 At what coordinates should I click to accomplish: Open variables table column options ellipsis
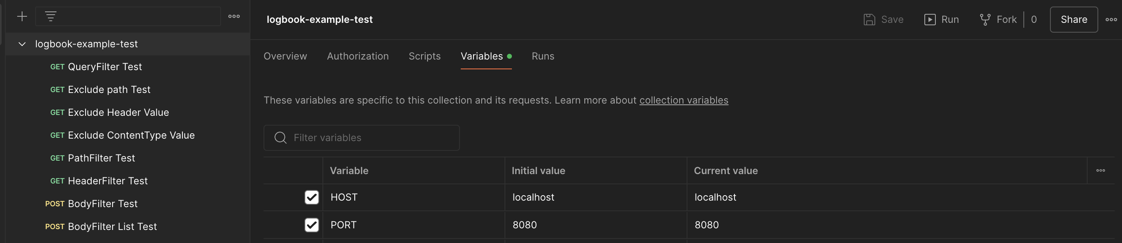coord(1100,170)
